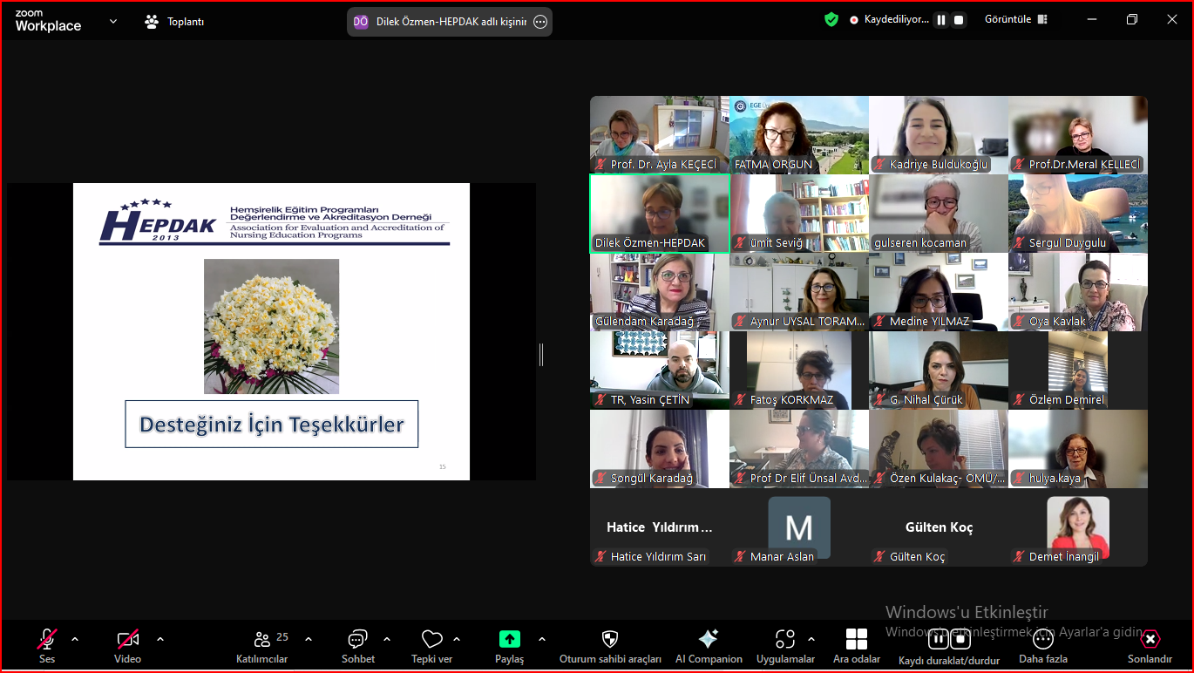Screen dimensions: 1194x673
Task: Open more options on Dilek Özmen-HEPDAK share bar
Action: click(540, 22)
